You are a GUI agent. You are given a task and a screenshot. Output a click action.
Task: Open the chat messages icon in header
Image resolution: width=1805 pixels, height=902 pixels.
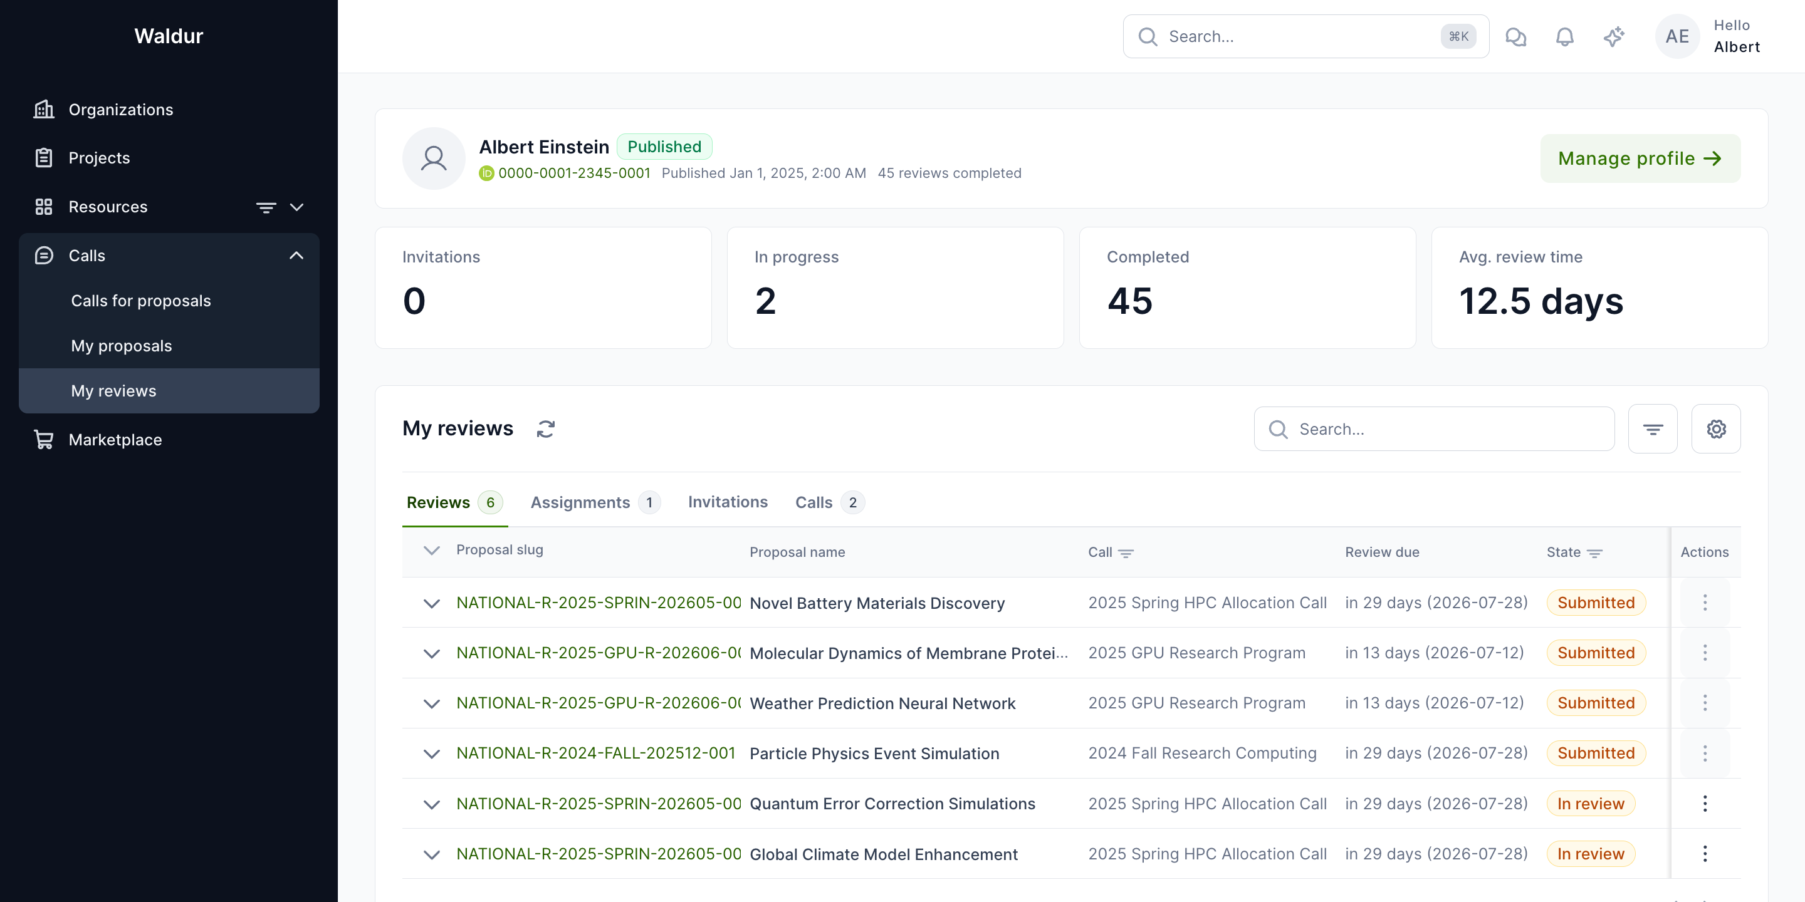pos(1515,36)
